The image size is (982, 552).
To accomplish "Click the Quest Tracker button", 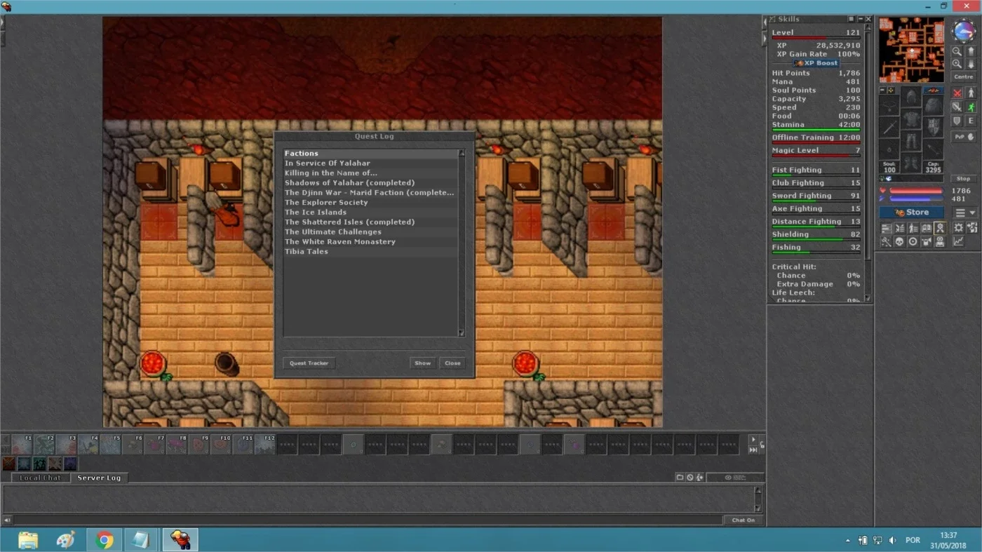I will tap(309, 363).
